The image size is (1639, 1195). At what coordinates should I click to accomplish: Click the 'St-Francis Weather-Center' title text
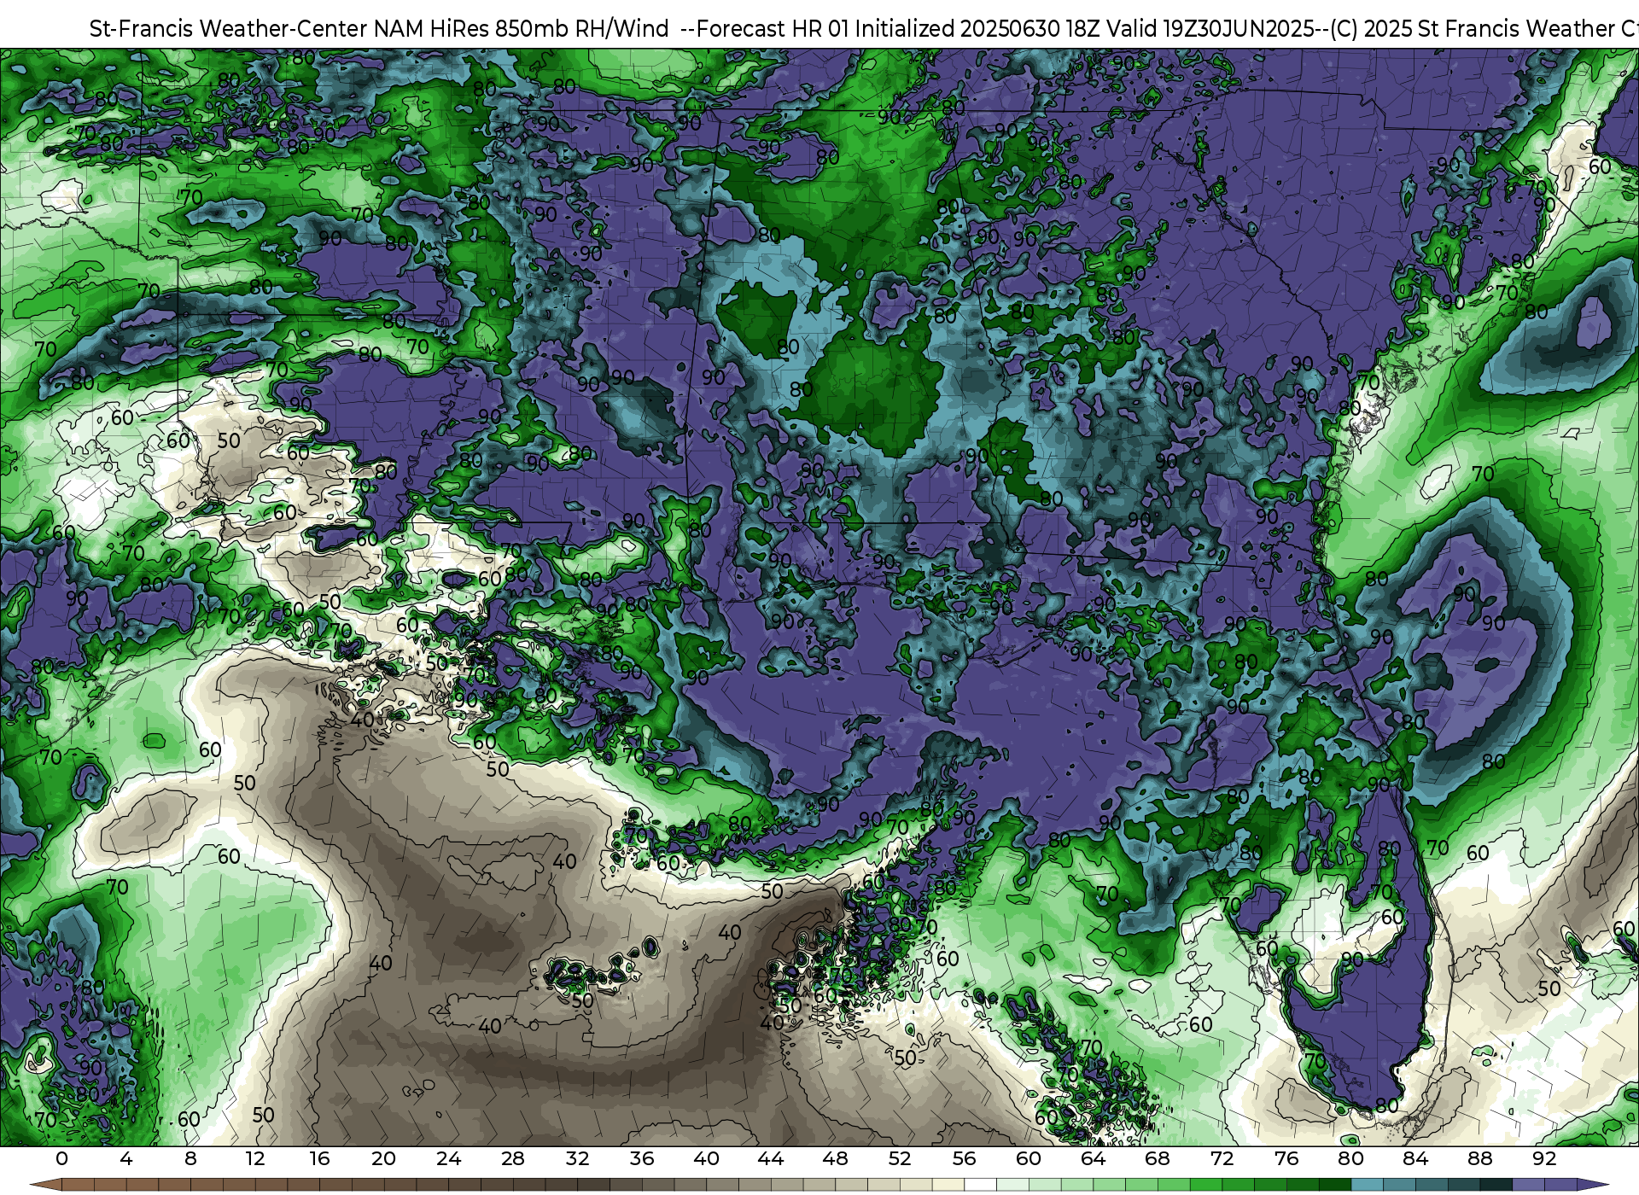click(x=229, y=29)
